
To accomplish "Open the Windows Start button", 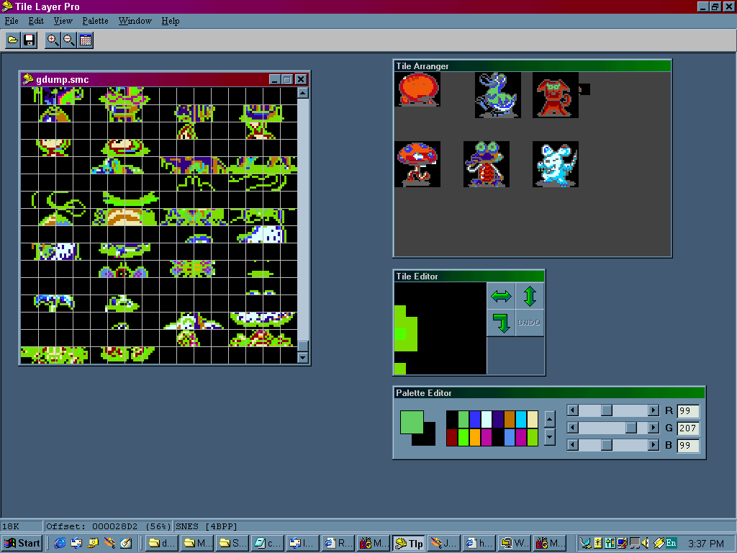I will [22, 544].
